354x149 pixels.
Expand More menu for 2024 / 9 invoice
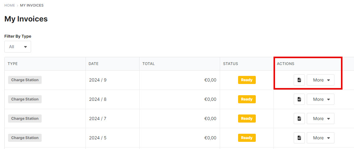tap(320, 80)
